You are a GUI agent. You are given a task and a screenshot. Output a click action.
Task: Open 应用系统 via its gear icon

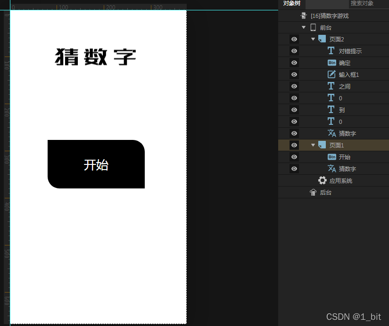pos(322,180)
